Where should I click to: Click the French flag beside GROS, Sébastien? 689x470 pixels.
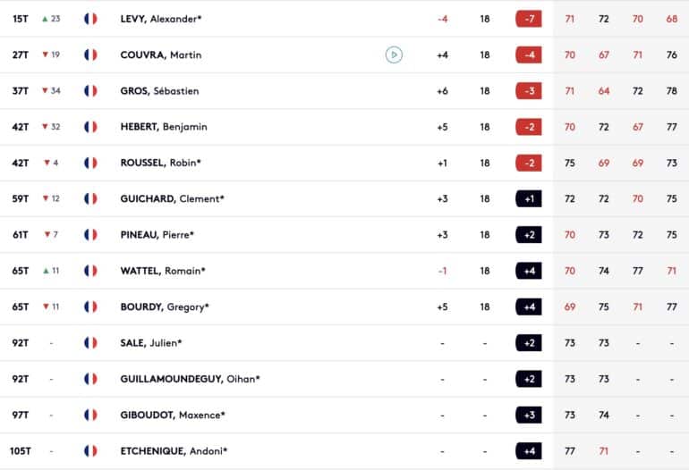point(90,91)
